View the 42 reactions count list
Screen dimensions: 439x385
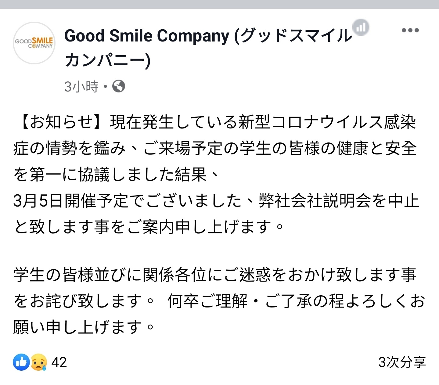coord(59,362)
